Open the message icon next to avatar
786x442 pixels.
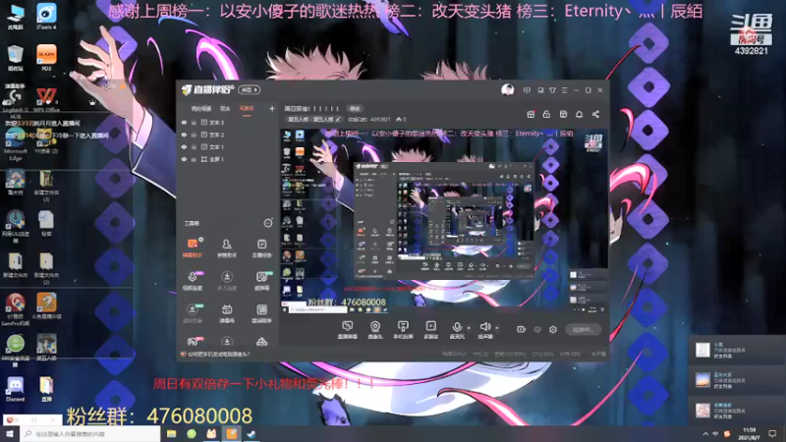[527, 90]
